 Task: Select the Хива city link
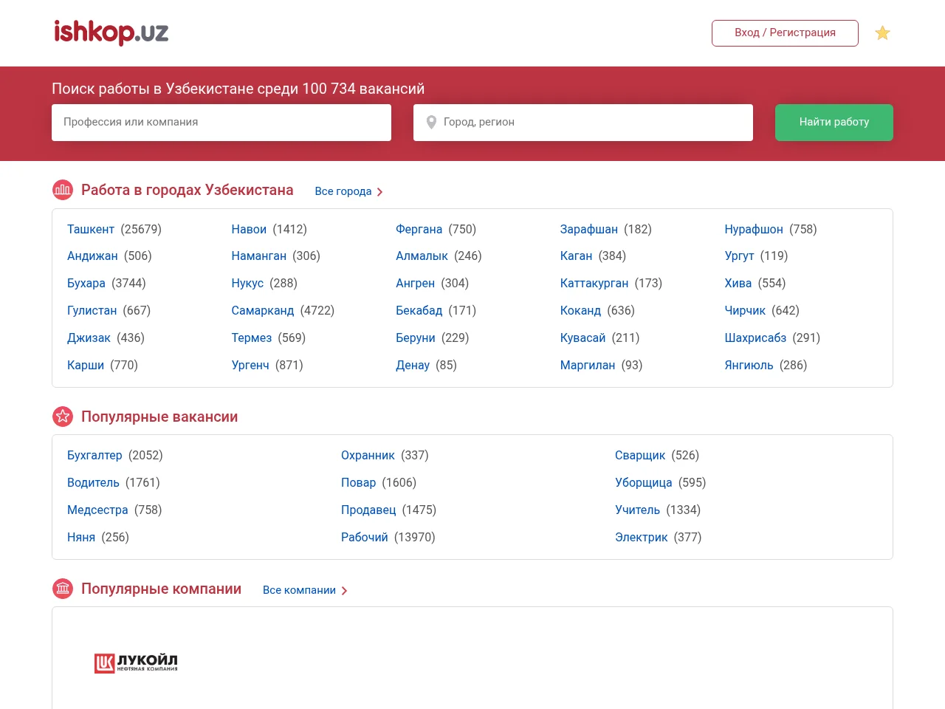tap(738, 284)
